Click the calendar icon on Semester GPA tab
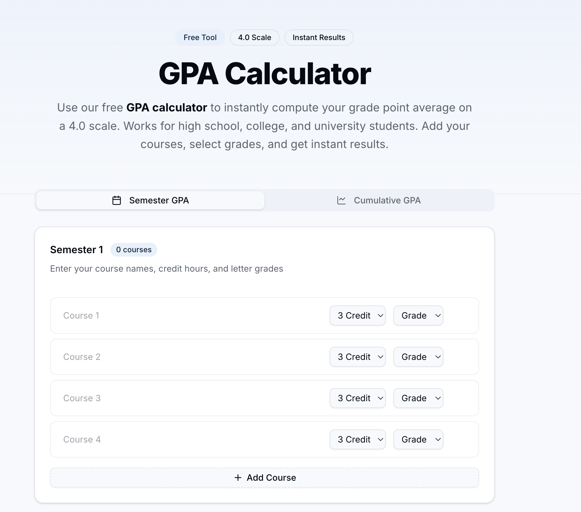This screenshot has height=512, width=581. [x=117, y=200]
